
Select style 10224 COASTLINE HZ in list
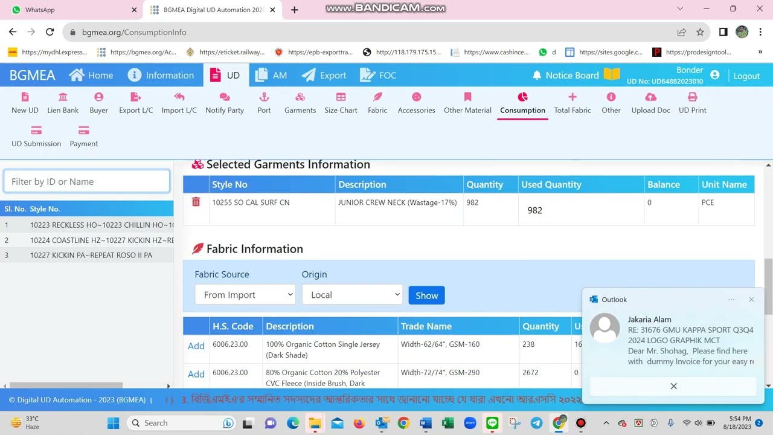click(87, 240)
